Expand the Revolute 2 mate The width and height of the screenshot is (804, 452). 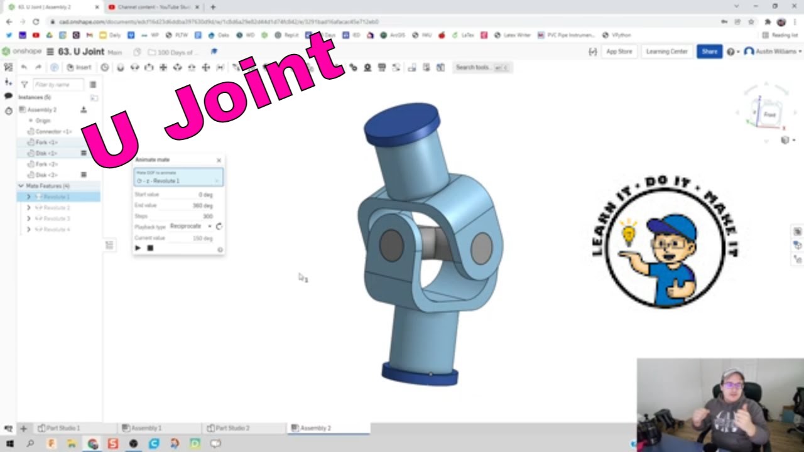(x=28, y=208)
